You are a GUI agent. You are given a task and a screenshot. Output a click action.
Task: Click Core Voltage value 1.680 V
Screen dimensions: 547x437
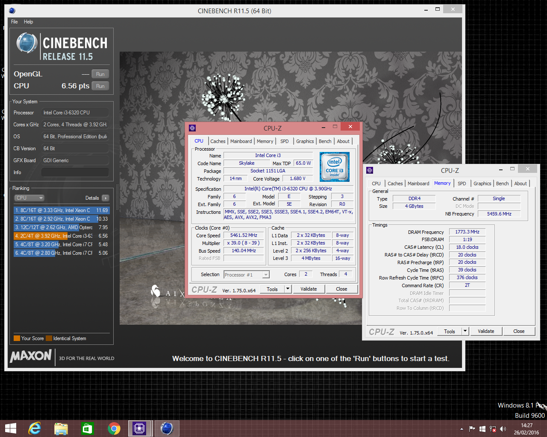pyautogui.click(x=297, y=179)
